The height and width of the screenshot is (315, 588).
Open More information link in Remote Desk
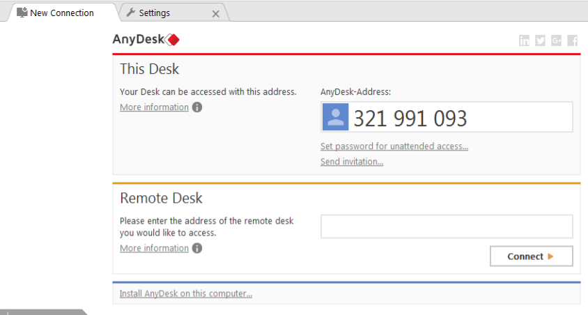point(154,248)
